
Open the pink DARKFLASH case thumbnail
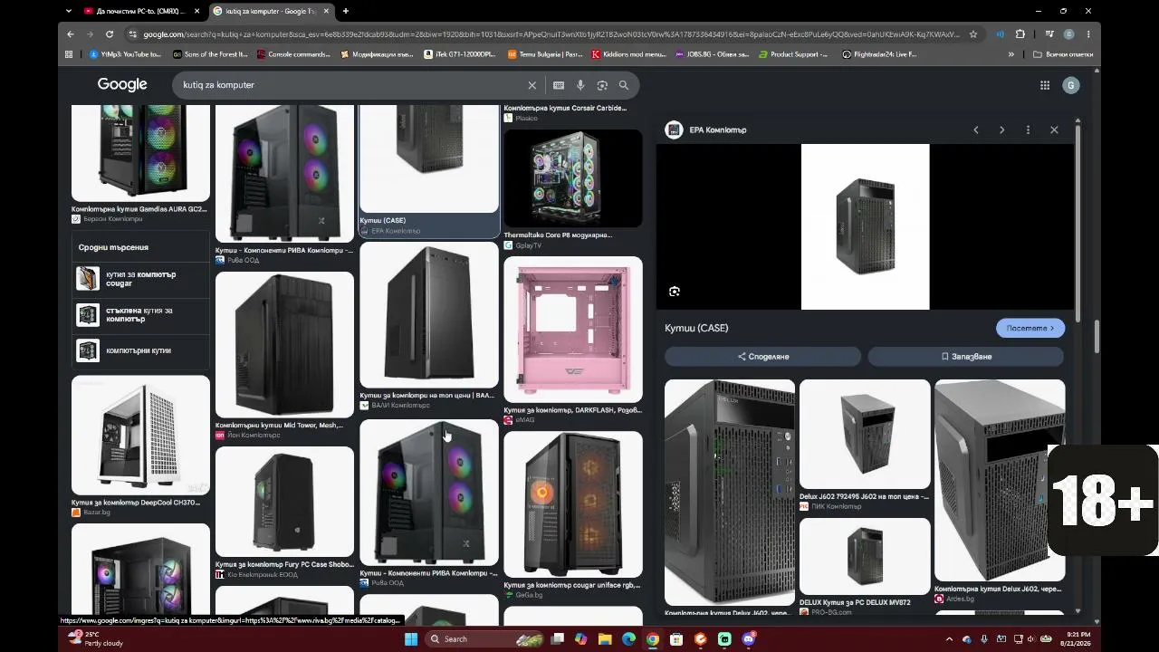[x=573, y=330]
